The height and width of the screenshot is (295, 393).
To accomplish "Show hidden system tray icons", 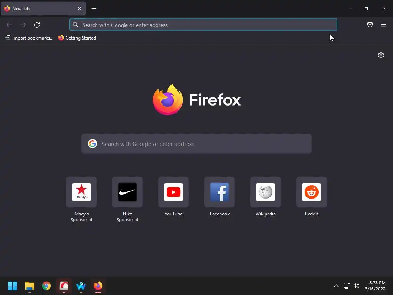I will click(x=336, y=286).
